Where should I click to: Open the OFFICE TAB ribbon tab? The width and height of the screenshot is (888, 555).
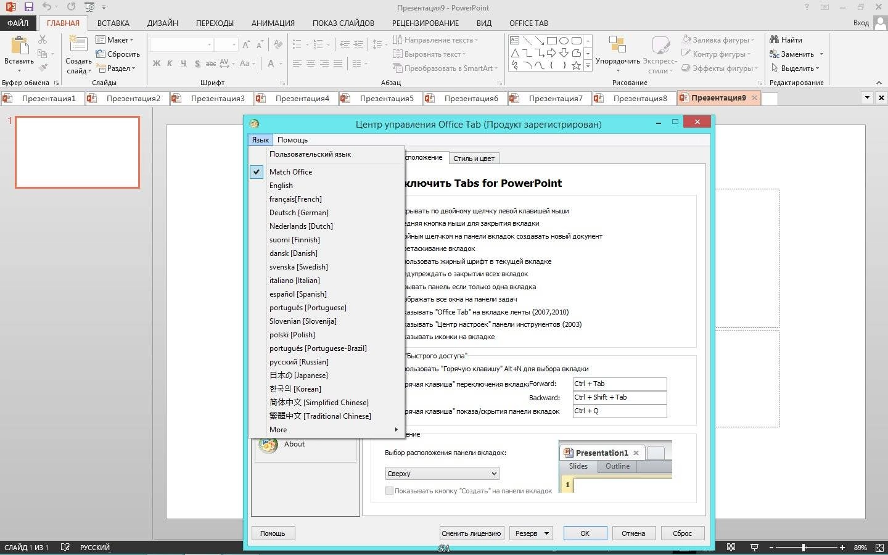[528, 23]
